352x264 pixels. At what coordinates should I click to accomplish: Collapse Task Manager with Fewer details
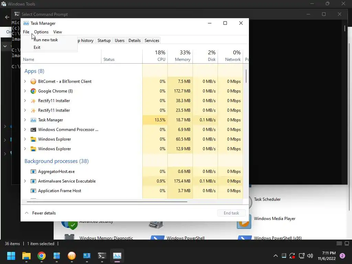40,213
